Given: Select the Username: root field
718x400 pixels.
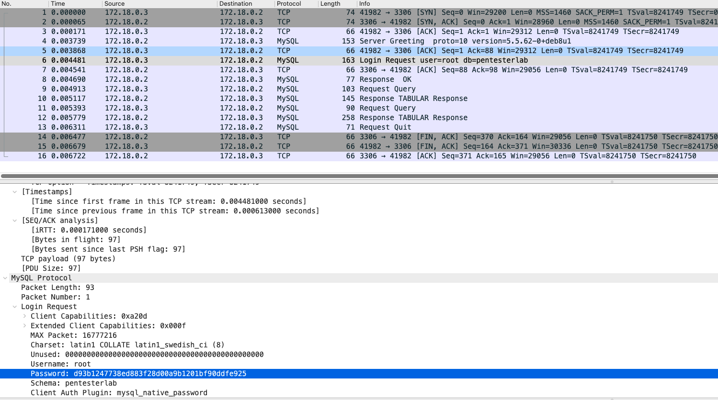Looking at the screenshot, I should click(61, 364).
